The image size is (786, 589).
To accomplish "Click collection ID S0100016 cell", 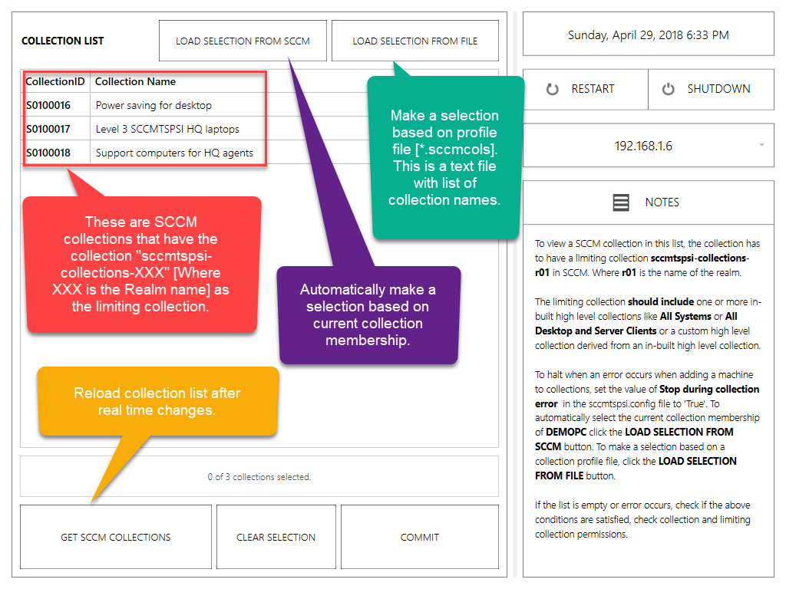I will 48,105.
